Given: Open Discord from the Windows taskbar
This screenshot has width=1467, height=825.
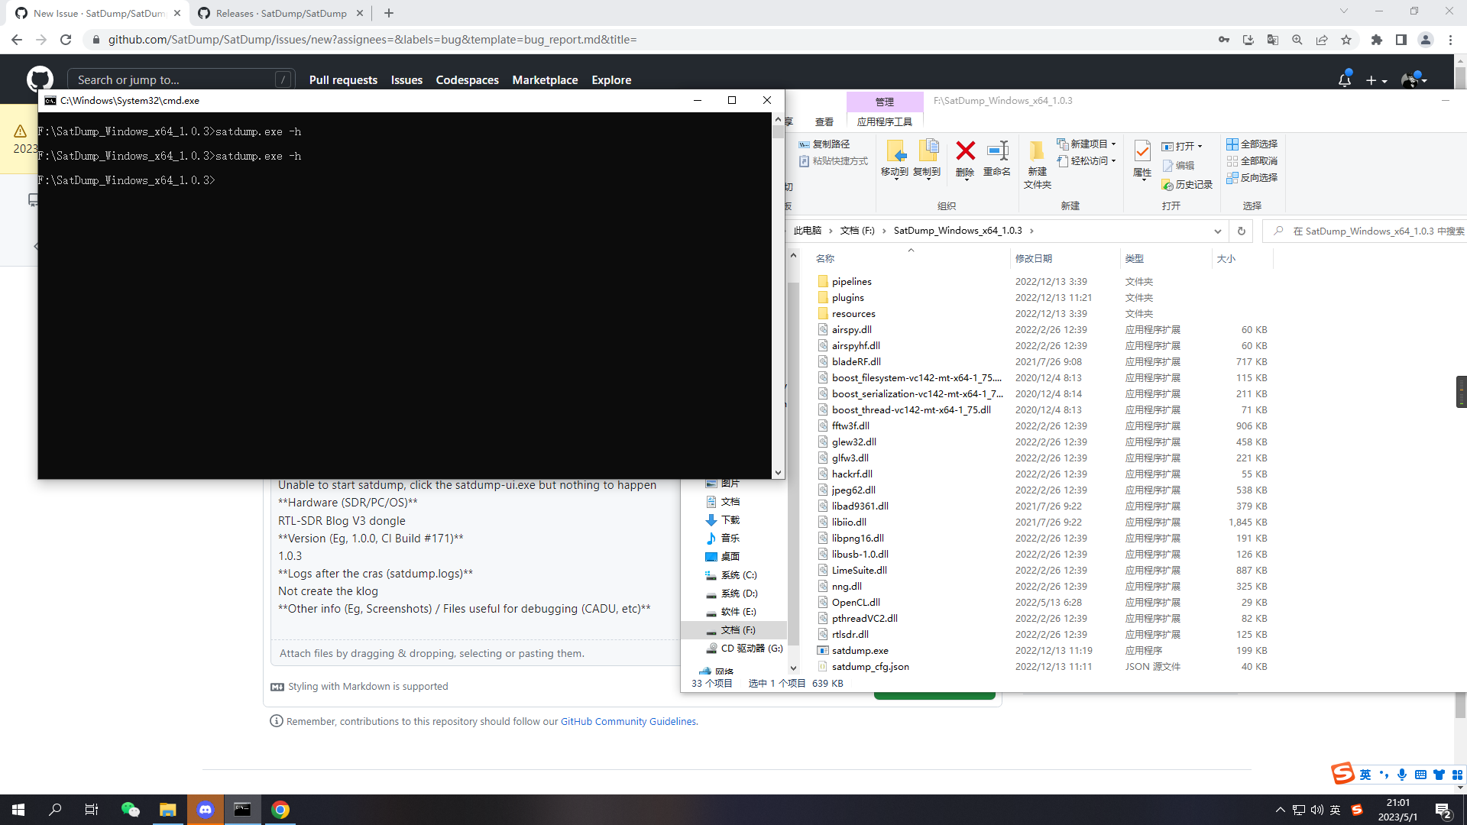Looking at the screenshot, I should coord(205,810).
